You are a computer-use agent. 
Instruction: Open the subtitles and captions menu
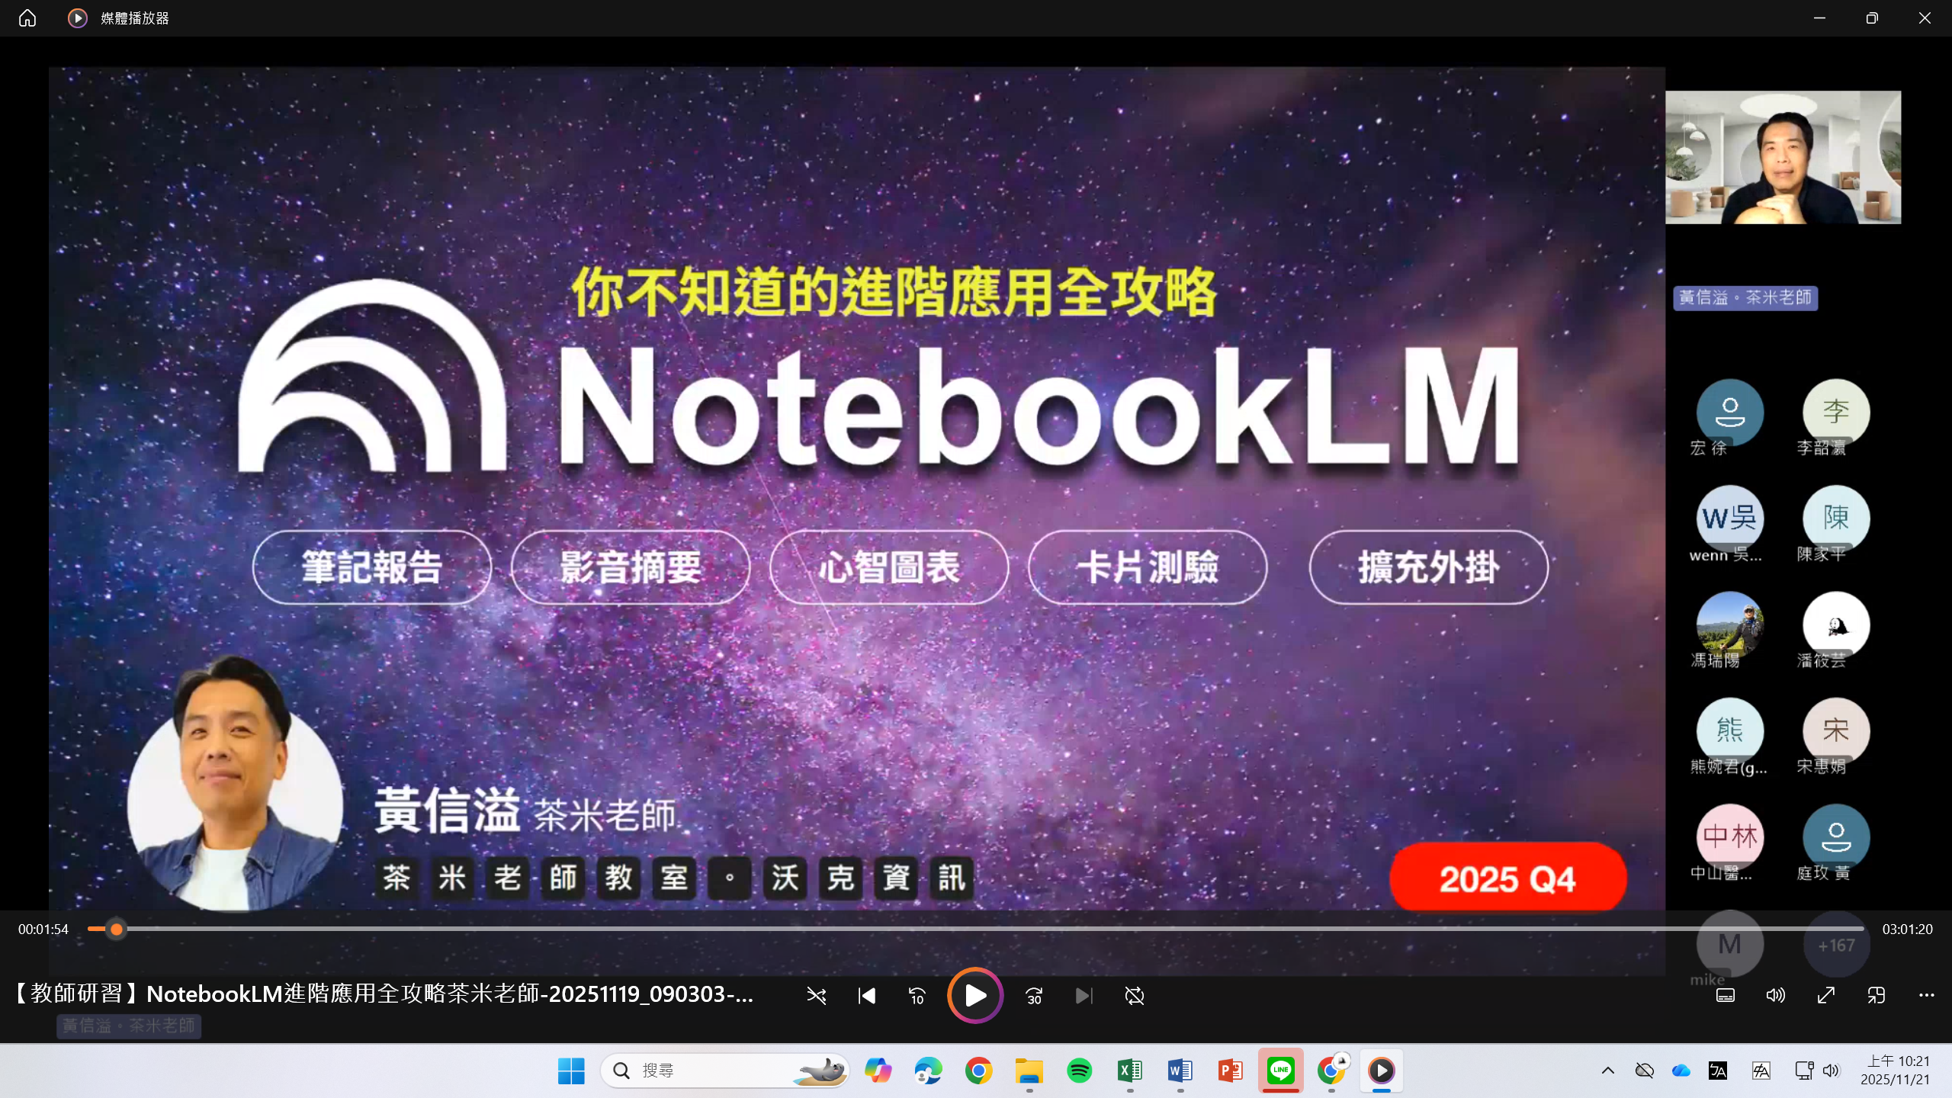coord(1726,995)
